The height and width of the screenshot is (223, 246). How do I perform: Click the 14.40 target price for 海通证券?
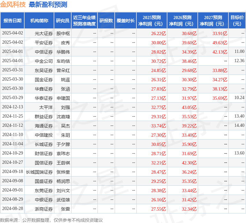[239, 126]
